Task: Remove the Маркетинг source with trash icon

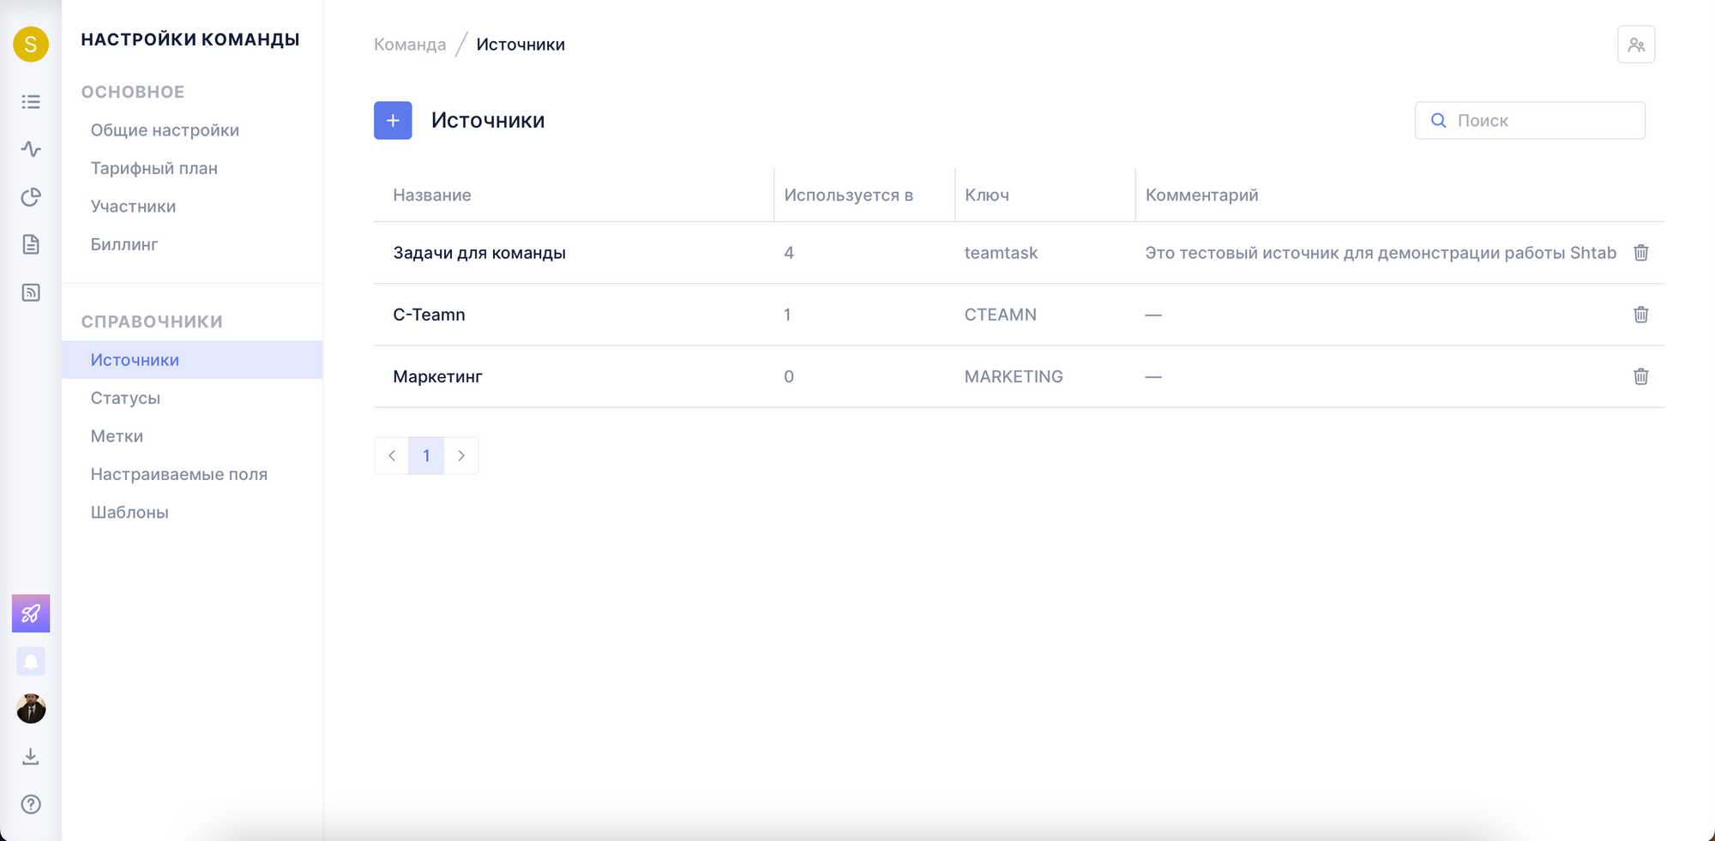Action: pyautogui.click(x=1640, y=376)
